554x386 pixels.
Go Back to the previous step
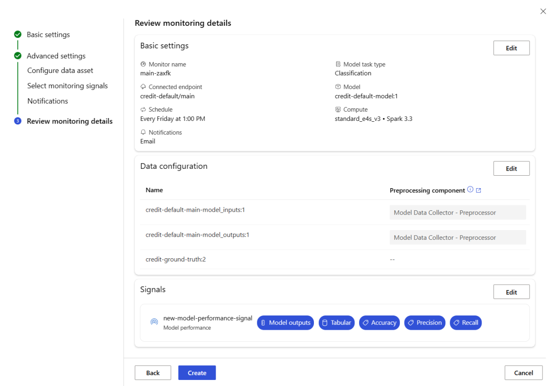tap(153, 373)
